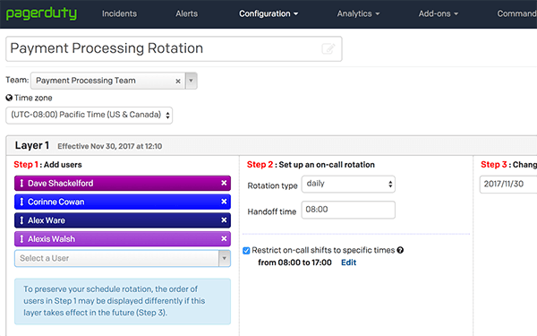
Task: Click 'from 08:00 to 17:00' text
Action: pyautogui.click(x=294, y=263)
